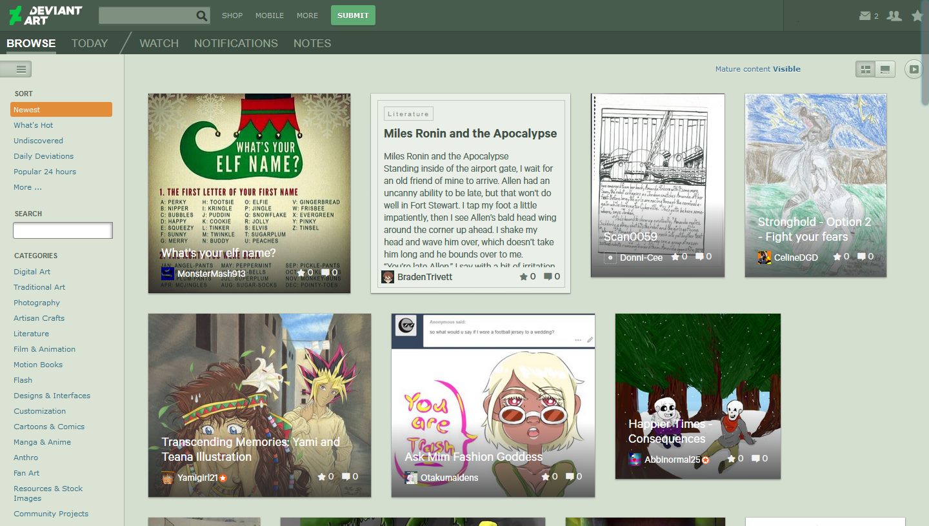929x526 pixels.
Task: Open Photography category
Action: coord(37,303)
